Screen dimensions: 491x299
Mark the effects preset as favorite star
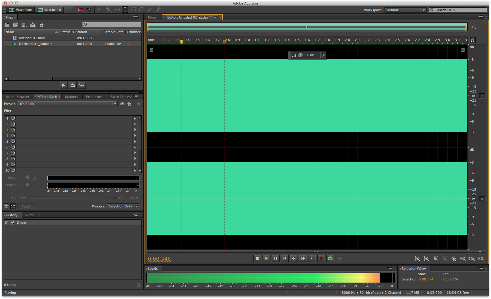click(x=139, y=104)
